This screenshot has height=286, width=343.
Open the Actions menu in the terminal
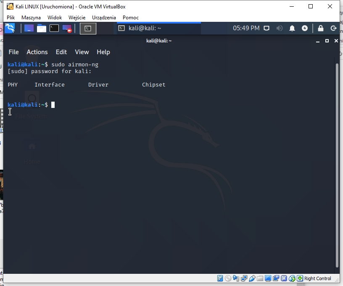[37, 52]
